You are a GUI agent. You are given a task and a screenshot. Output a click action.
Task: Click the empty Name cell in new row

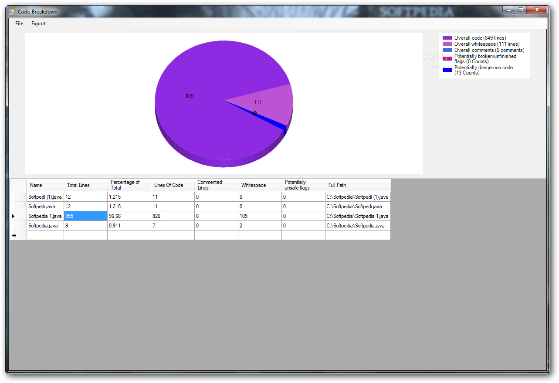click(45, 235)
